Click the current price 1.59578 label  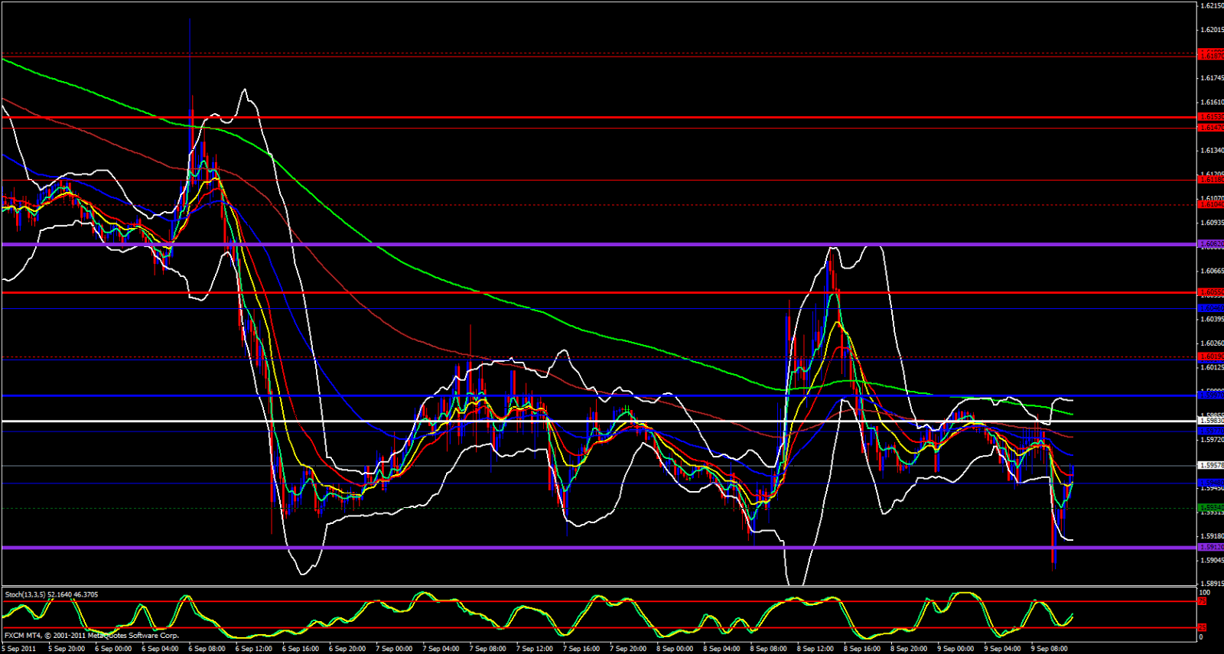[x=1210, y=465]
